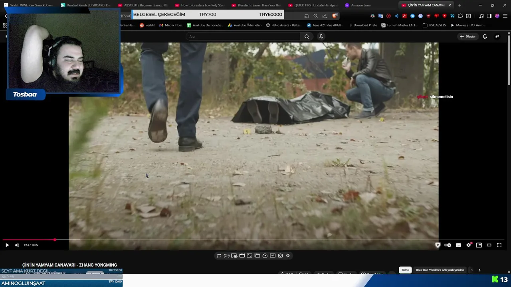The width and height of the screenshot is (511, 287).
Task: Toggle the autoplay switch
Action: point(448,245)
